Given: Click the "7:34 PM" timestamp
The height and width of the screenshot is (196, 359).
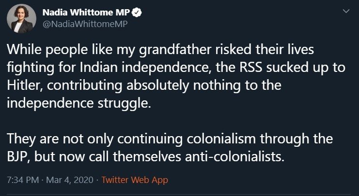Looking at the screenshot, I should click(23, 180).
